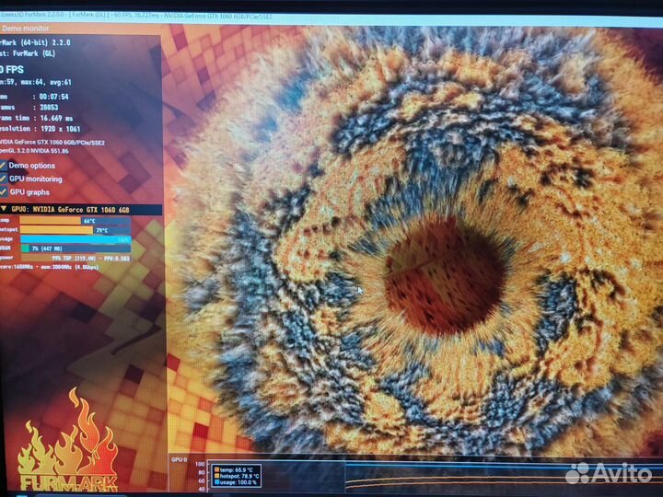Click the GPU graph plot lines area
This screenshot has height=497, width=663.
point(460,477)
